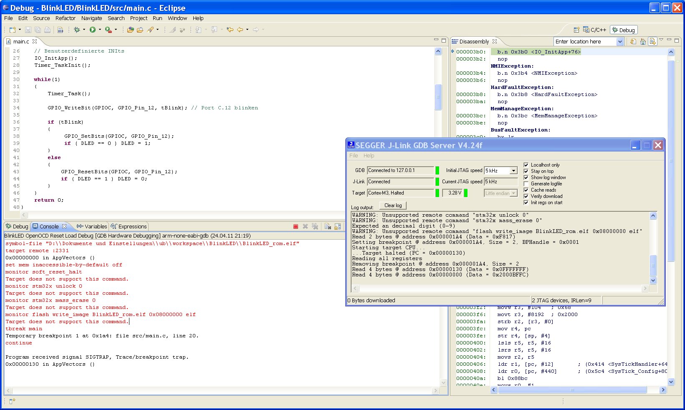
Task: Click Clear log button in J-Link
Action: coord(393,205)
